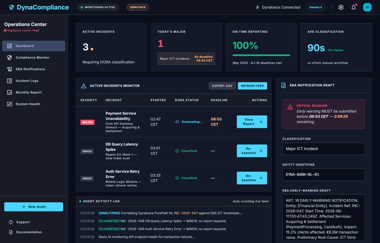The image size is (380, 243).
Task: Click the INC-2026-047 reference in activity log
Action: coord(186,213)
